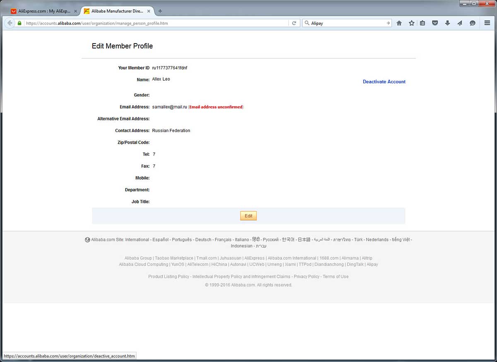Switch site language to Español

[x=161, y=240]
